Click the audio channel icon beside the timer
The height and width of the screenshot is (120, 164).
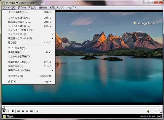tap(159, 116)
